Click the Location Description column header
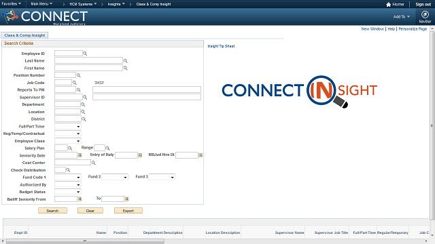The width and height of the screenshot is (435, 244). (x=223, y=232)
